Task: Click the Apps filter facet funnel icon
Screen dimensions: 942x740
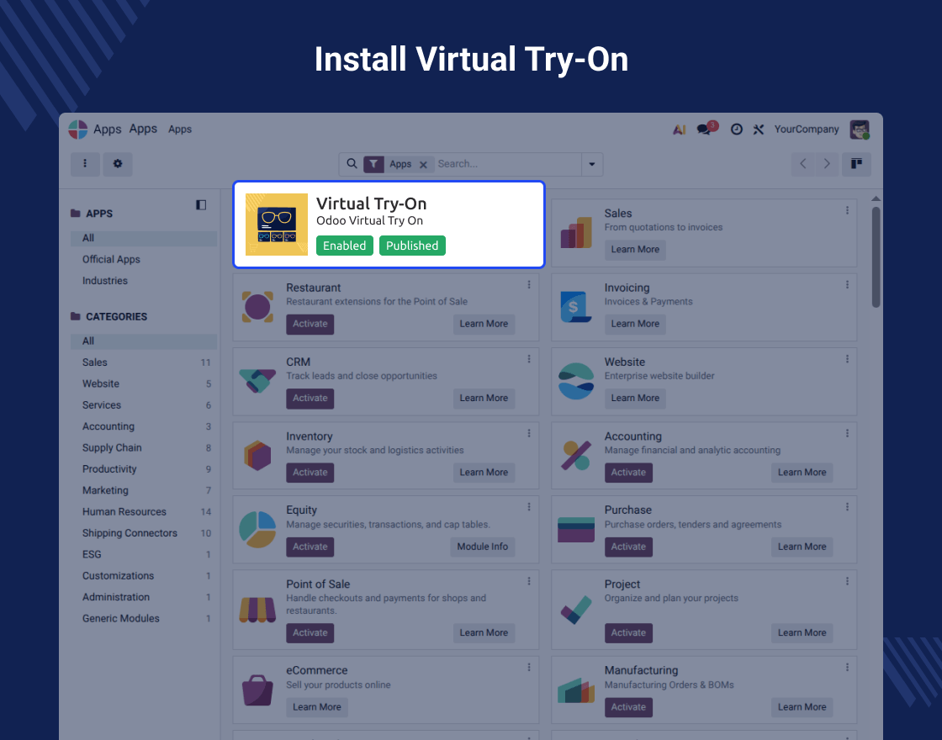Action: click(373, 164)
